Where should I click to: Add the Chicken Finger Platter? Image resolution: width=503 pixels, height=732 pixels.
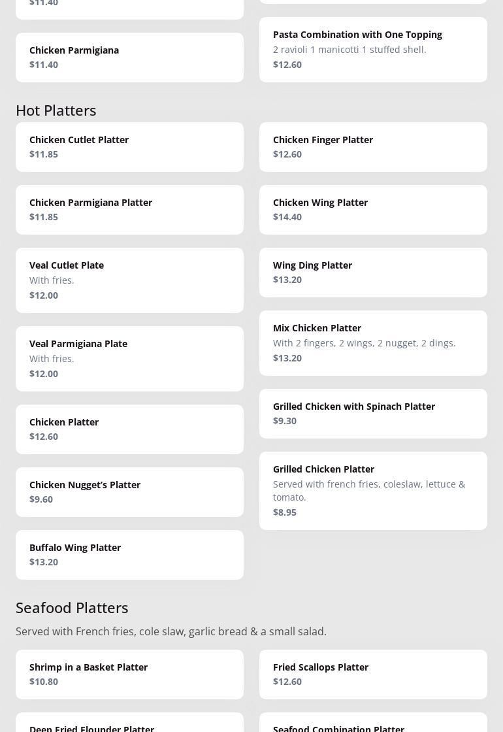pos(373,147)
